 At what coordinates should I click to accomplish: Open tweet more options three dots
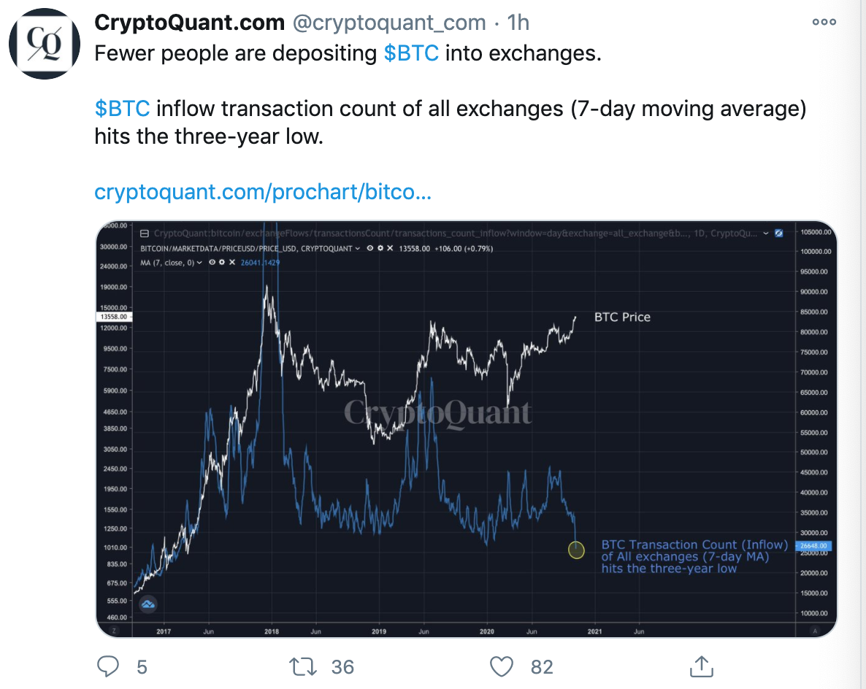tap(824, 22)
